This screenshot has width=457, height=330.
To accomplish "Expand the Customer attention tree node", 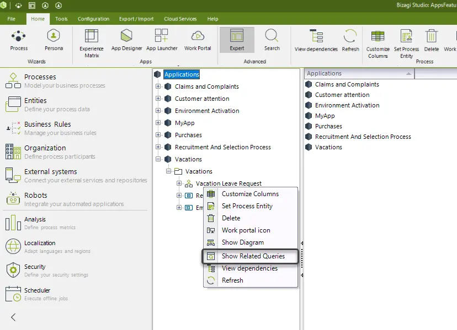I will click(158, 99).
